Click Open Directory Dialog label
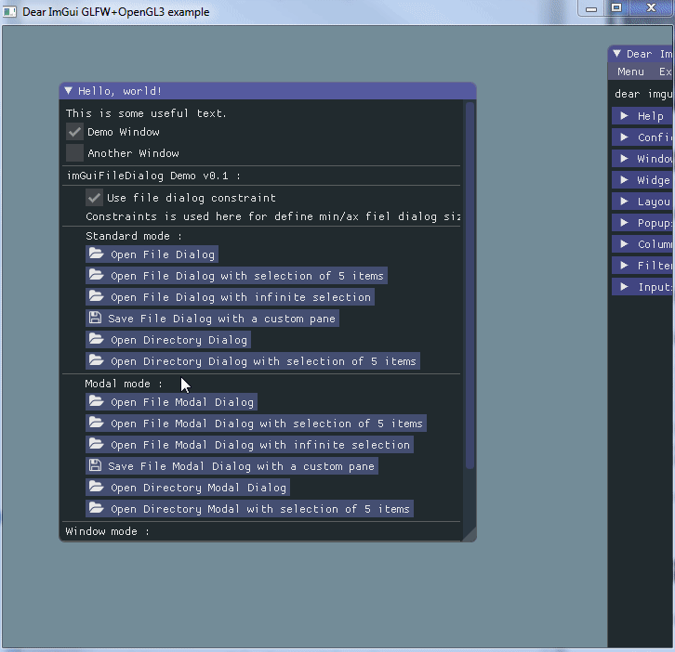675x652 pixels. (x=179, y=340)
